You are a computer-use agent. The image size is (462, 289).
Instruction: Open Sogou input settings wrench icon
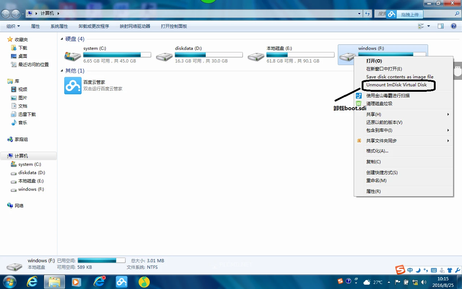click(458, 270)
